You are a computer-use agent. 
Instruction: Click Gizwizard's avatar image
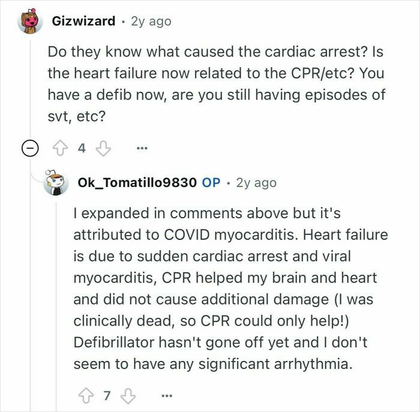[30, 21]
